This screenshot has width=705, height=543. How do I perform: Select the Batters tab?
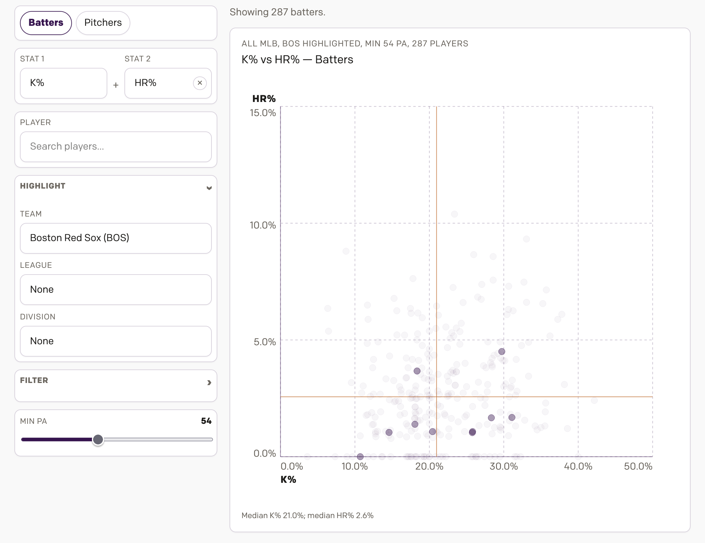(x=46, y=23)
